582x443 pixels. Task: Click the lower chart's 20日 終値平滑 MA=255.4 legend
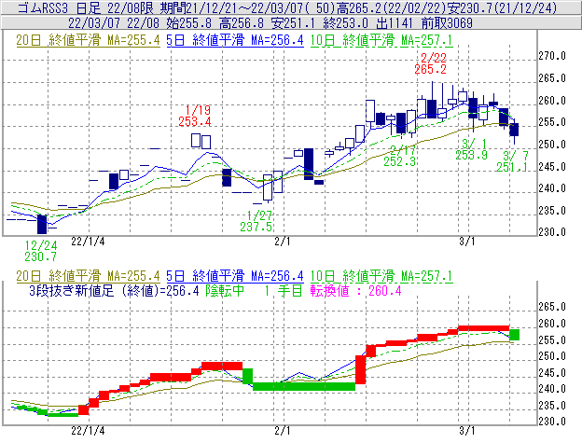(x=88, y=276)
